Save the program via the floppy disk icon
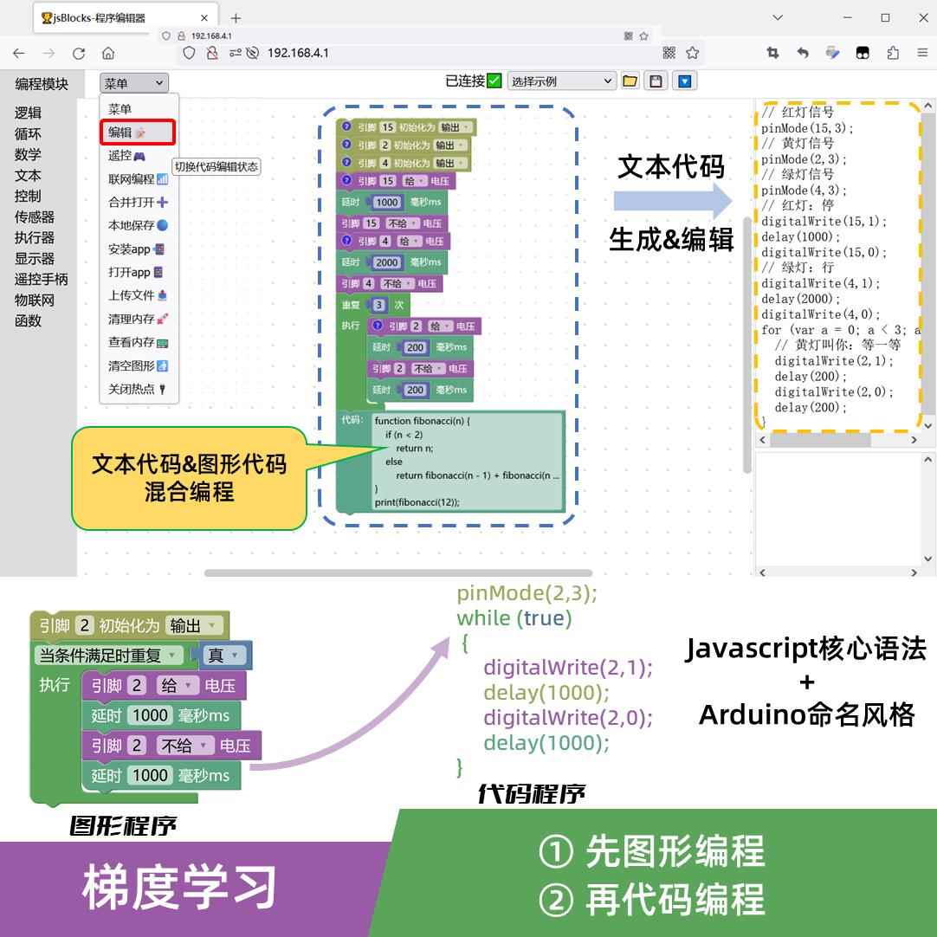 click(657, 81)
